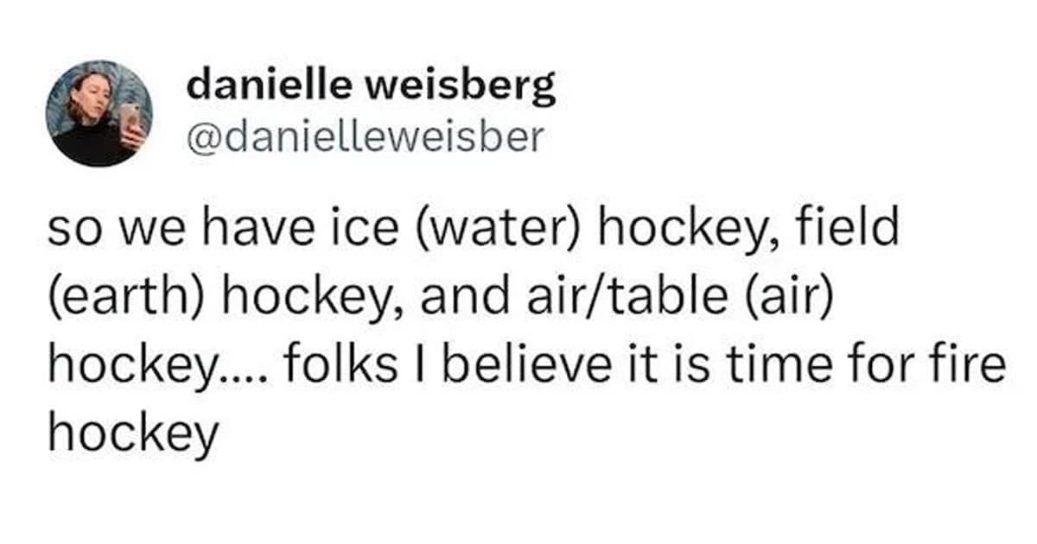Click the display name danielle weisberg
Viewport: 1037px width, 544px height.
(x=371, y=87)
